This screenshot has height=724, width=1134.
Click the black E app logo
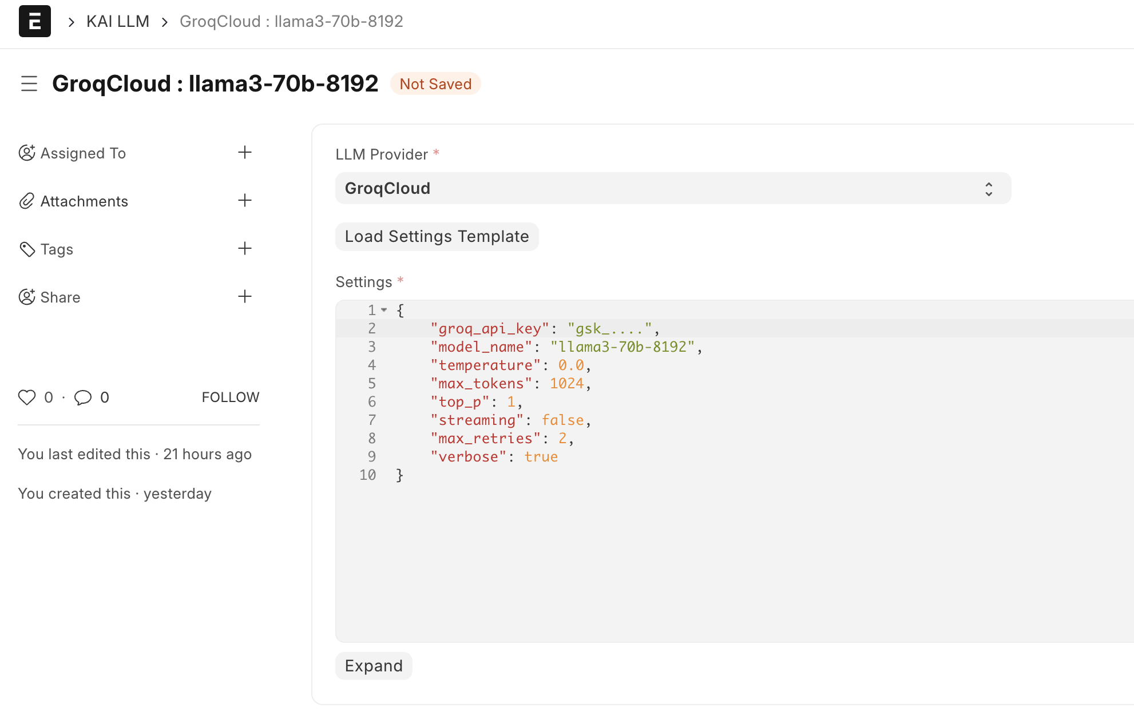pyautogui.click(x=34, y=21)
